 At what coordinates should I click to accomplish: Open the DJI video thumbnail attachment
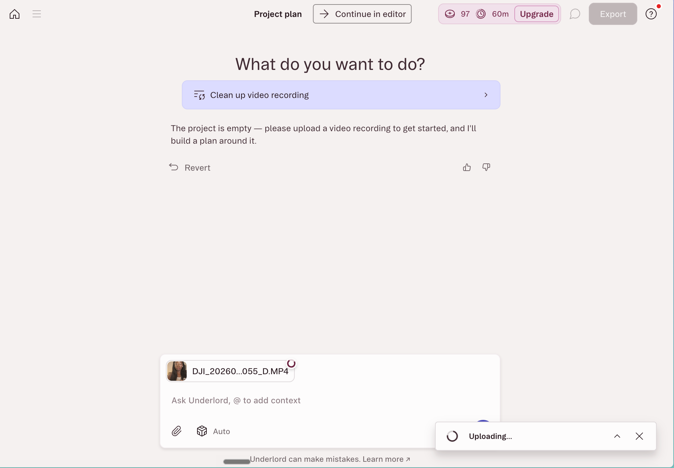pyautogui.click(x=177, y=371)
